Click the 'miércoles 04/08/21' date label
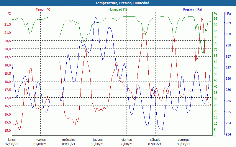236x147 pixels. coord(69,142)
